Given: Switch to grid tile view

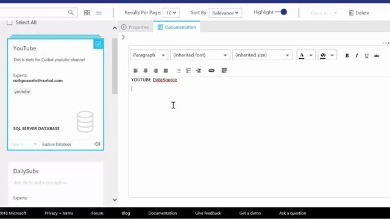Looking at the screenshot, I should (87, 13).
